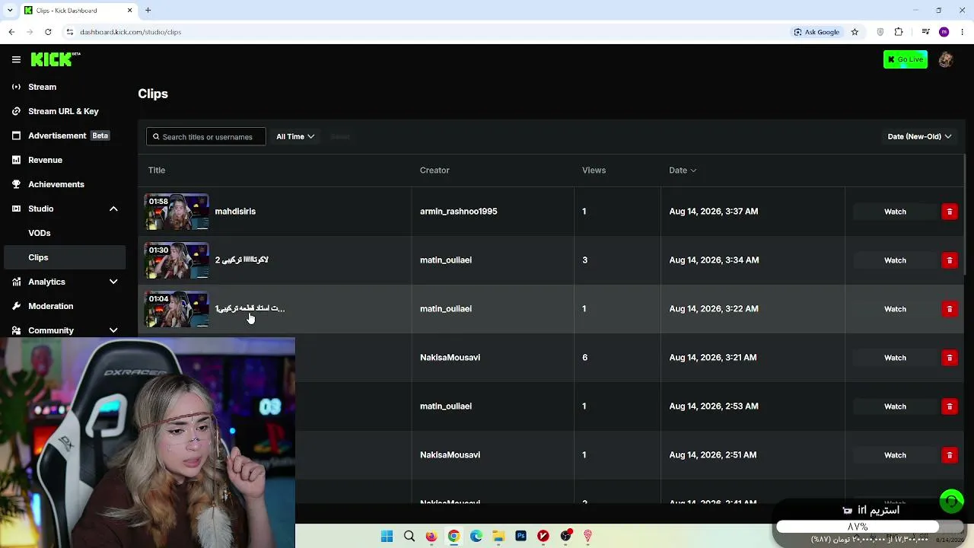Open the browser tab search dropdown
This screenshot has height=548, width=974.
pos(11,11)
